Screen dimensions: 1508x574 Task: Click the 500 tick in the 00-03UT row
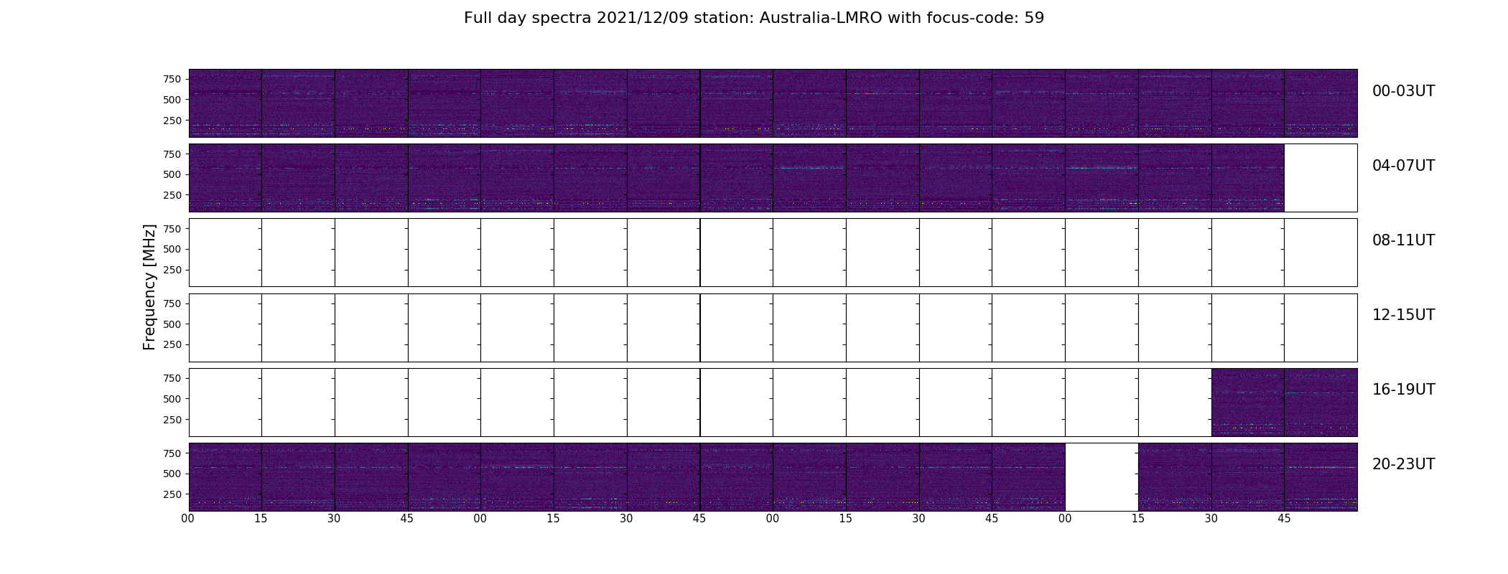(172, 100)
